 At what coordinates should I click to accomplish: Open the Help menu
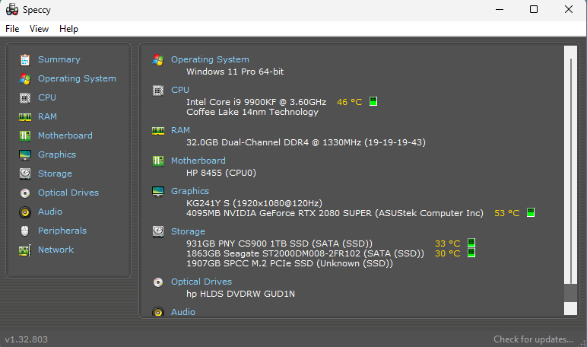point(68,29)
